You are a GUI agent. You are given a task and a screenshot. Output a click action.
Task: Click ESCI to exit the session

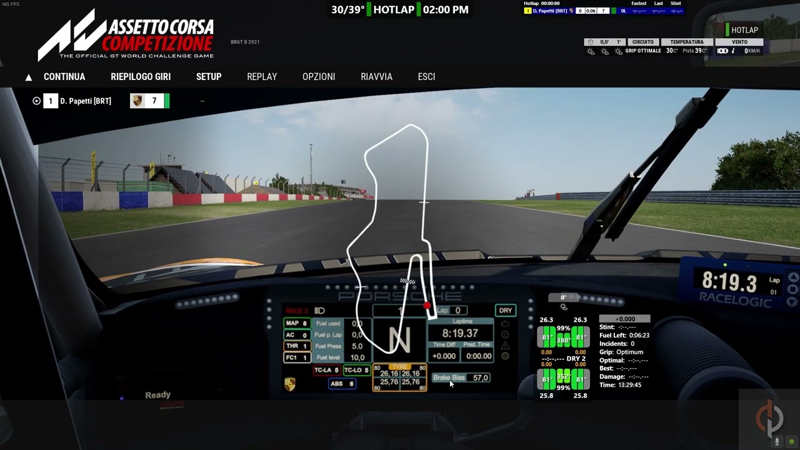(426, 77)
